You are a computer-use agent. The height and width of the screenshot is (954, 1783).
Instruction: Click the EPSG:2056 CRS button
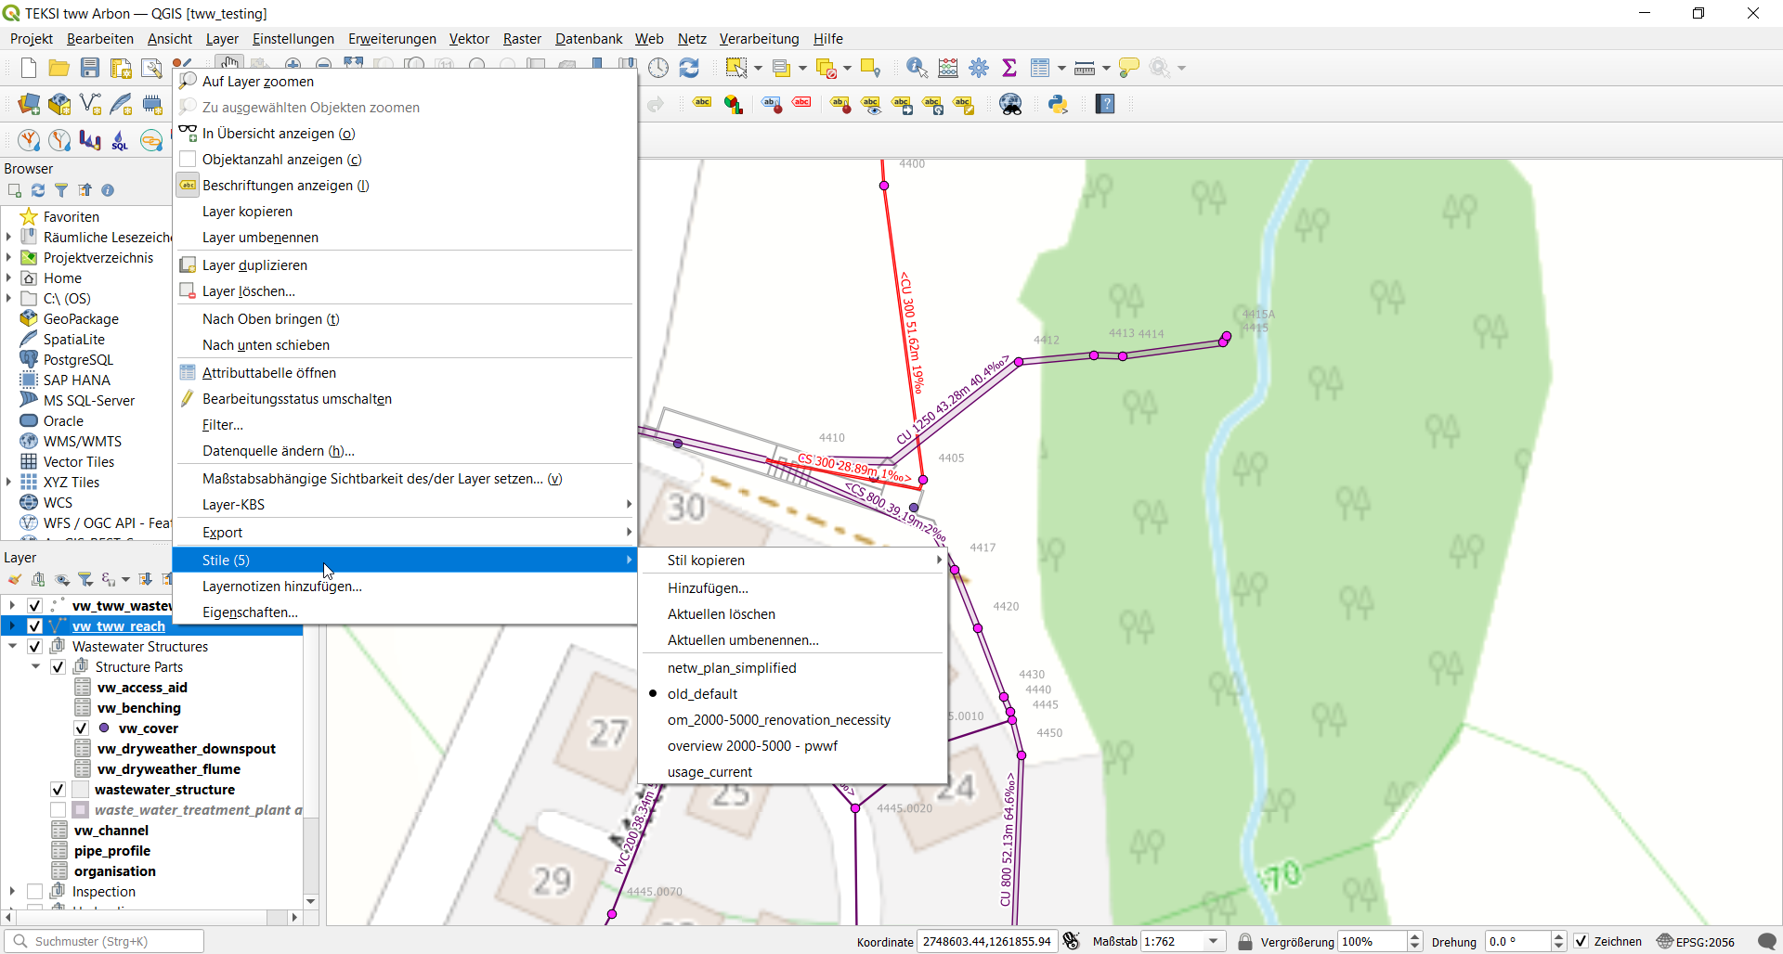pyautogui.click(x=1696, y=941)
